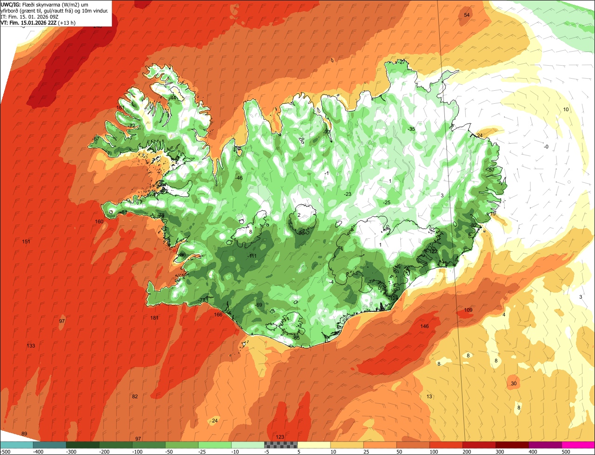
Task: Click the magenta above-500 legend swatch
Action: click(578, 445)
